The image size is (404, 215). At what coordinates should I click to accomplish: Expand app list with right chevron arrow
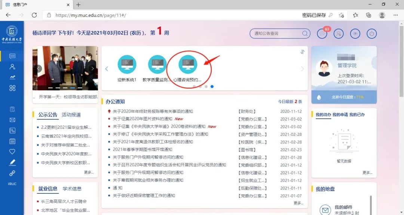coord(303,69)
